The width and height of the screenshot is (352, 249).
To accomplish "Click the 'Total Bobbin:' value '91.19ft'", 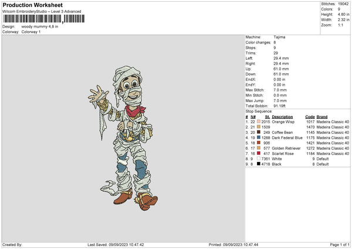I will [279, 106].
